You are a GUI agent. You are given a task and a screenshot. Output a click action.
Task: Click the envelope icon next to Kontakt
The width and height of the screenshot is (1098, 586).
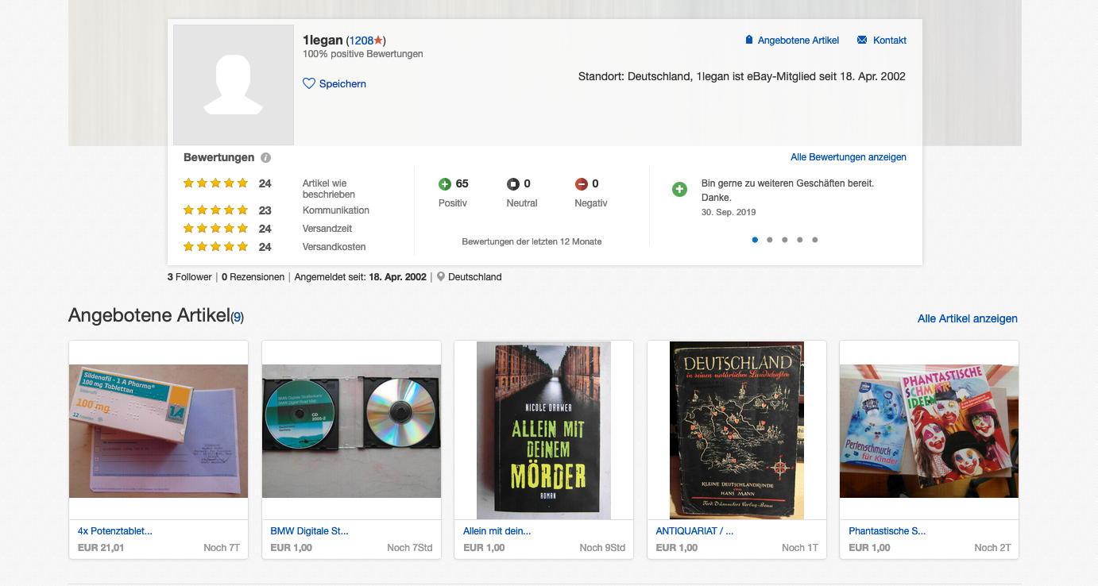[862, 40]
